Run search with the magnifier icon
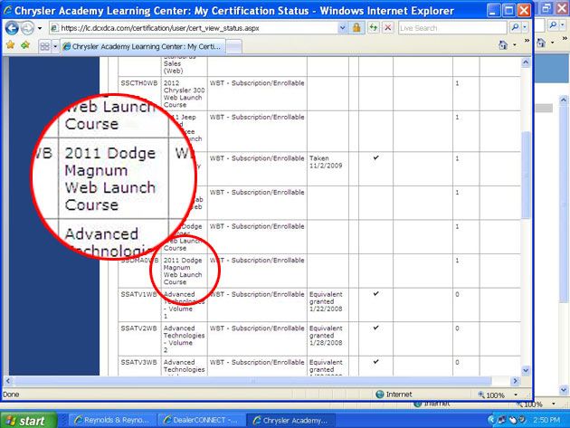This screenshot has width=570, height=428. click(x=515, y=27)
